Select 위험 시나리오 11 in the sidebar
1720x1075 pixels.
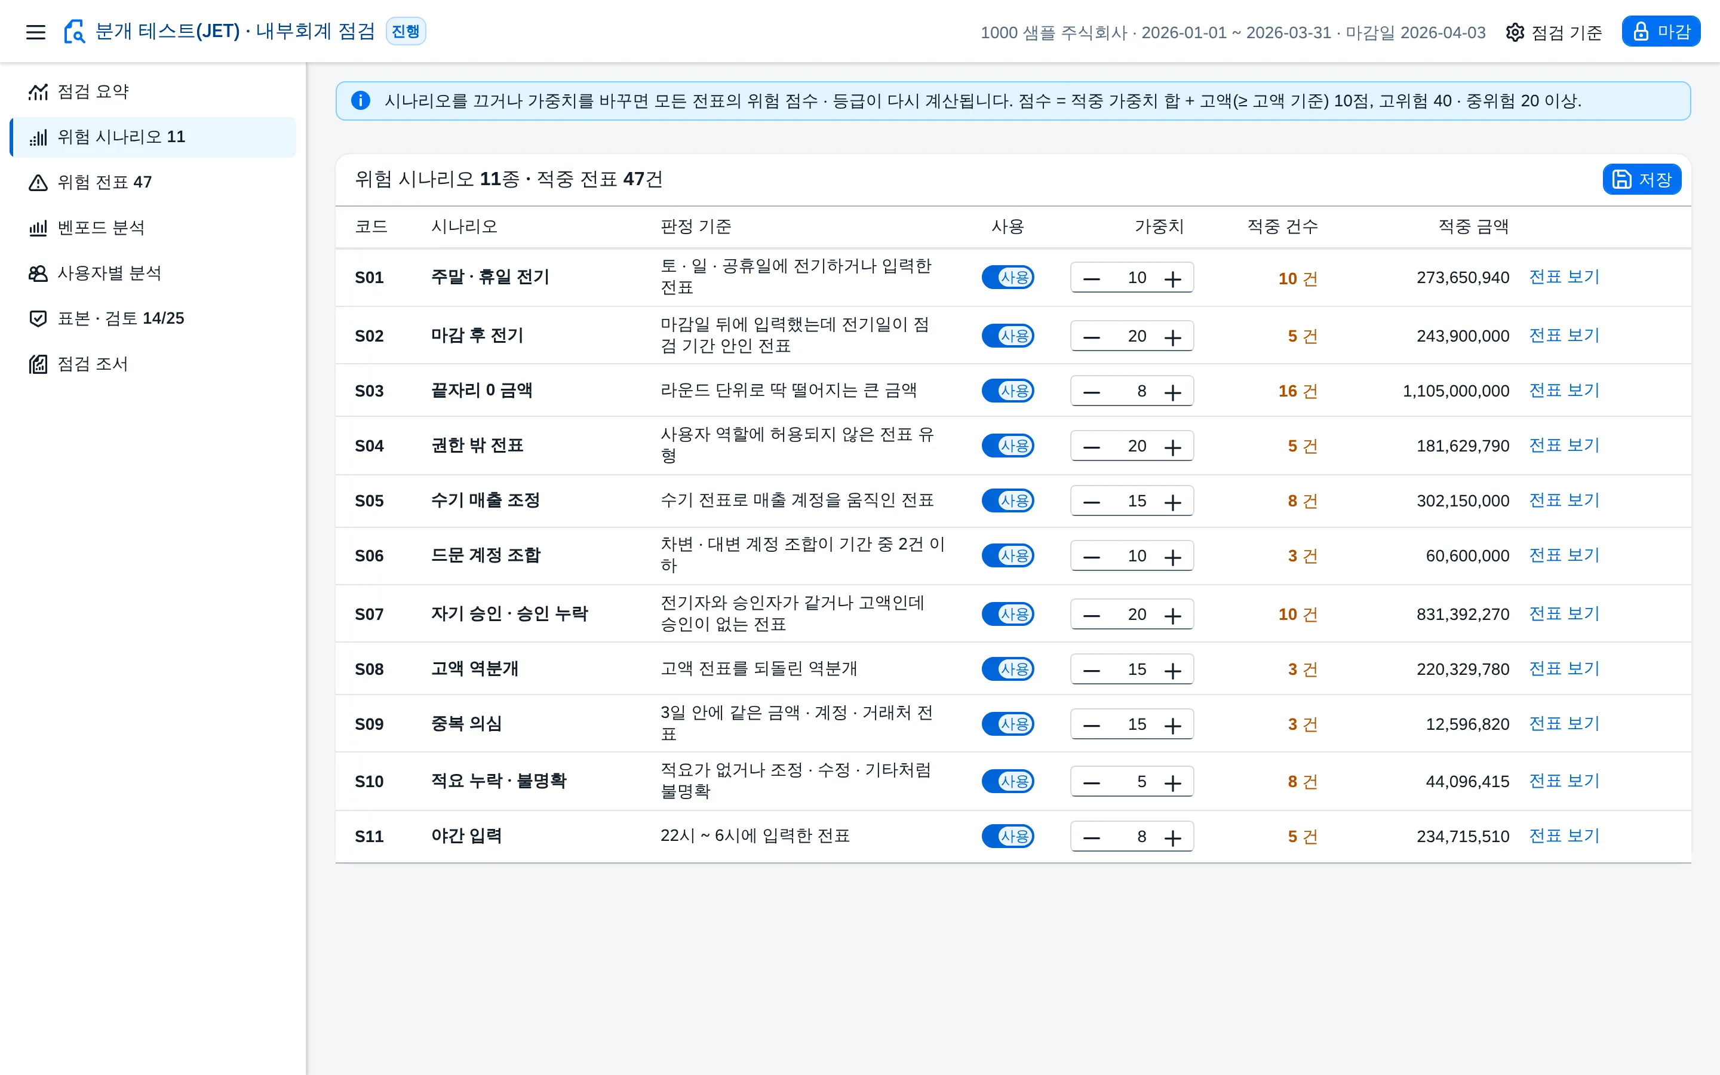153,137
